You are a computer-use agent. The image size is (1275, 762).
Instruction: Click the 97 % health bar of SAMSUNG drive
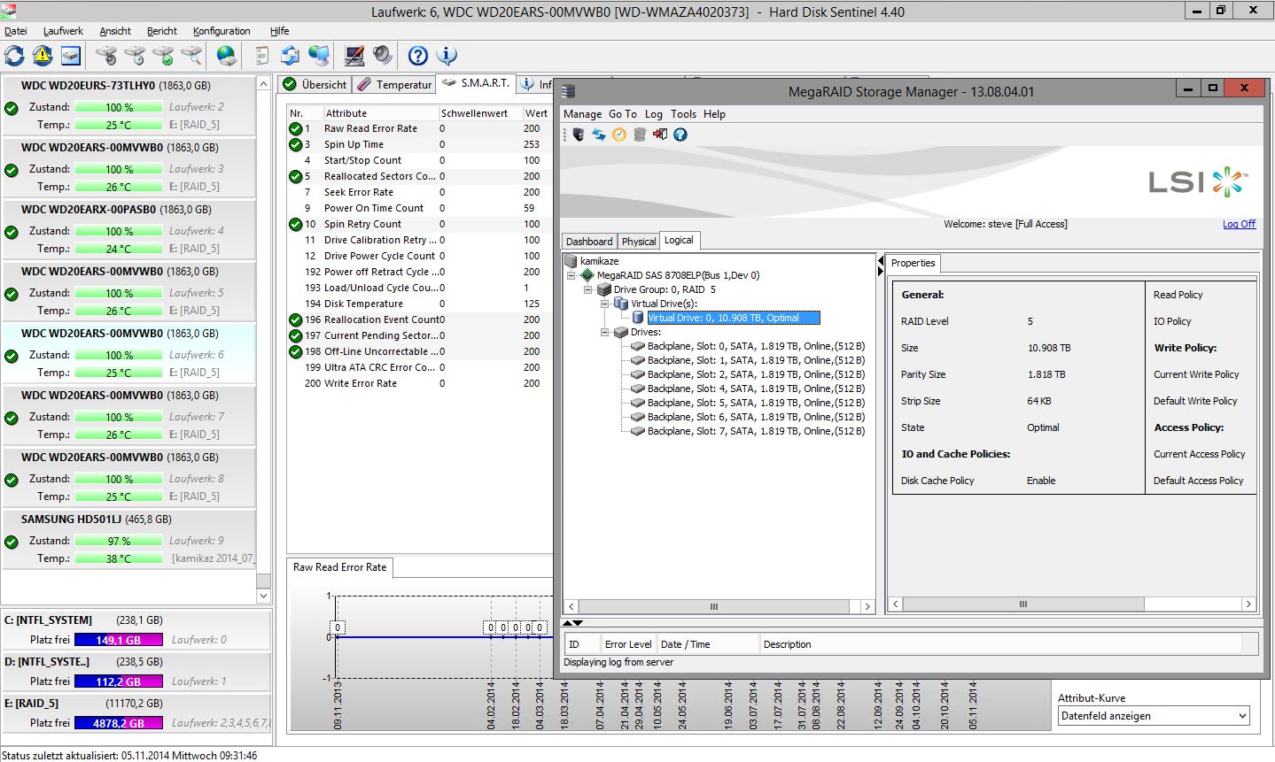[118, 541]
